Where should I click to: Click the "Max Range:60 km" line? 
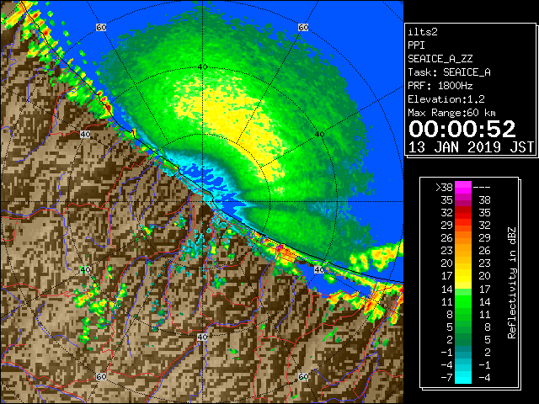point(451,113)
